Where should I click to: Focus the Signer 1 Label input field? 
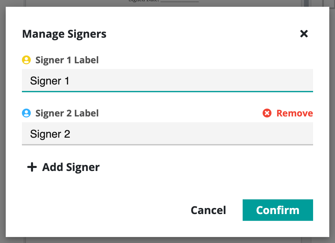point(189,81)
